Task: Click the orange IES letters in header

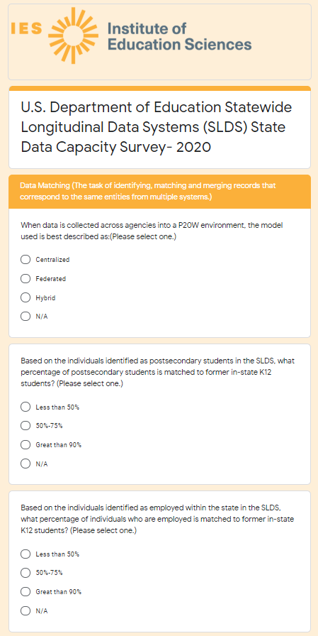Action: pos(26,28)
